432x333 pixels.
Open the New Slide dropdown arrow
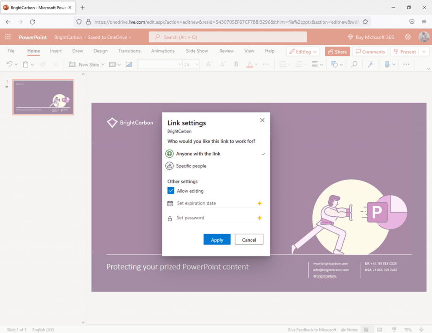103,64
